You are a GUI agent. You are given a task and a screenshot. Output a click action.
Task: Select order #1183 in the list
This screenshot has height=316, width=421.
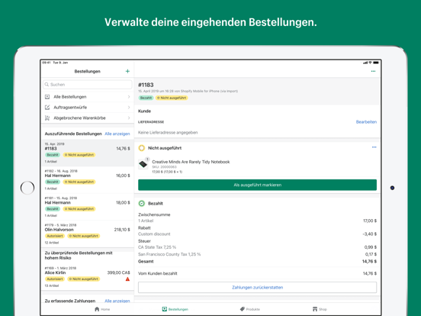pyautogui.click(x=88, y=153)
